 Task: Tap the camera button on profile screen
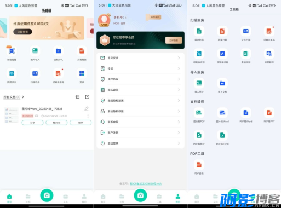pyautogui.click(x=140, y=195)
